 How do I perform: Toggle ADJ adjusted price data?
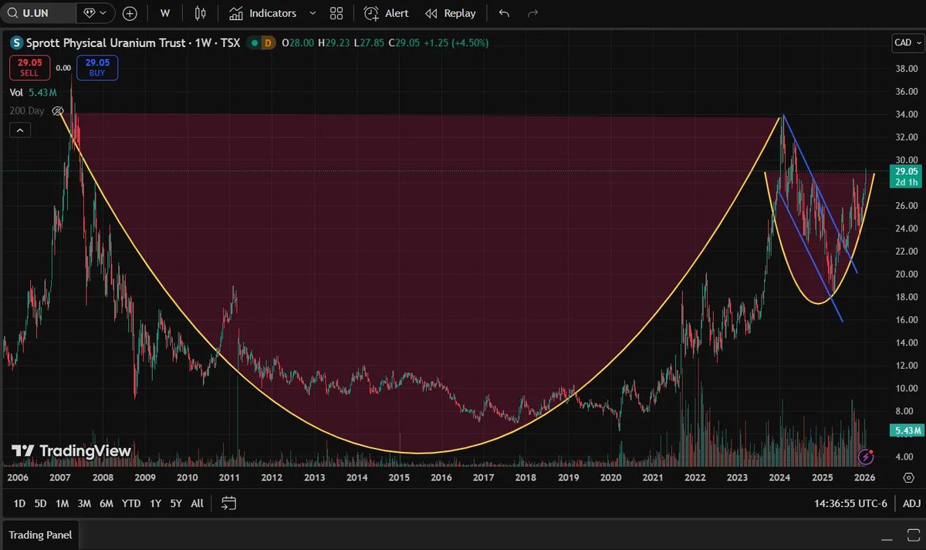[911, 503]
